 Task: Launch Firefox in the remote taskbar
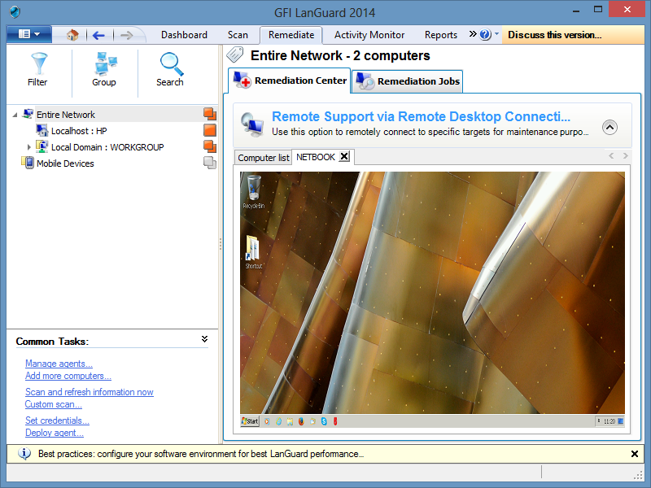pyautogui.click(x=301, y=421)
